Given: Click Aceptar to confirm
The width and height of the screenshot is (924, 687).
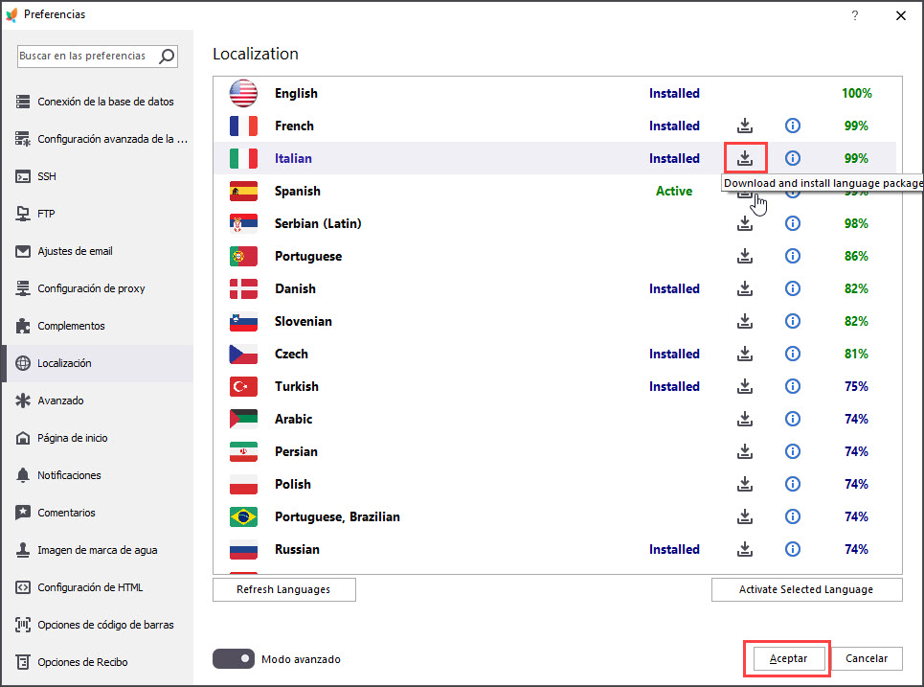Looking at the screenshot, I should (788, 658).
